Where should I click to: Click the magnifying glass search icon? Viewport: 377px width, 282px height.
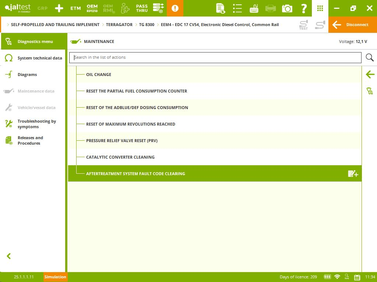click(370, 58)
